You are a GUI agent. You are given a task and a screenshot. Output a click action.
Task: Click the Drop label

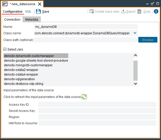click(147, 12)
